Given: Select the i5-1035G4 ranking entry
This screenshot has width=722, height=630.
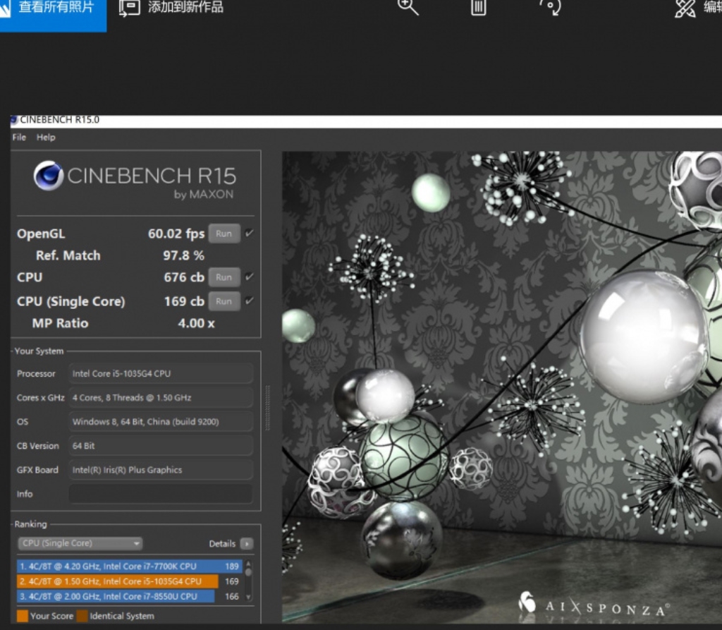Looking at the screenshot, I should click(130, 581).
